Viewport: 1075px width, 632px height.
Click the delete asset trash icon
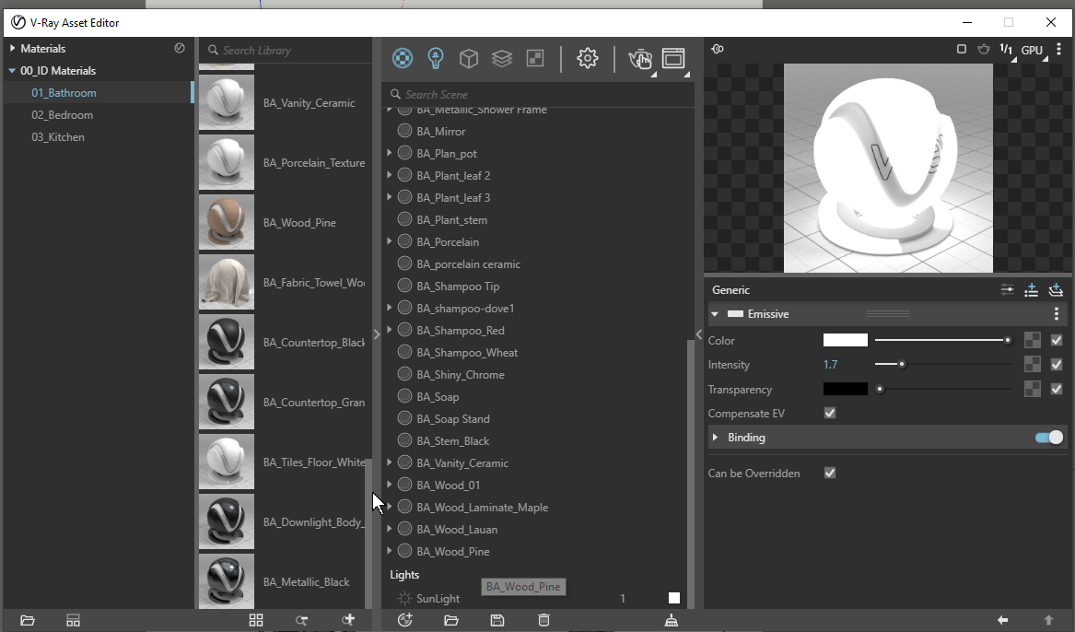click(x=543, y=620)
